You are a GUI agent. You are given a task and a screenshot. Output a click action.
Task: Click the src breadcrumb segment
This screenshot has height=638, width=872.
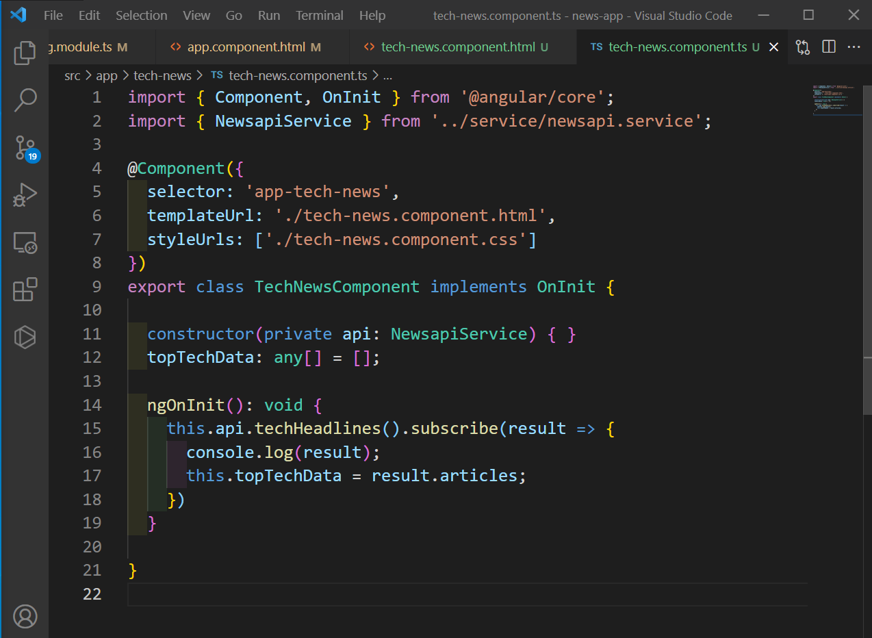click(x=73, y=76)
